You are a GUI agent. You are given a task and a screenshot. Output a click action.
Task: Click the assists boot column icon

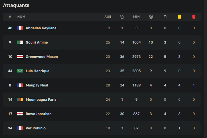(x=165, y=17)
